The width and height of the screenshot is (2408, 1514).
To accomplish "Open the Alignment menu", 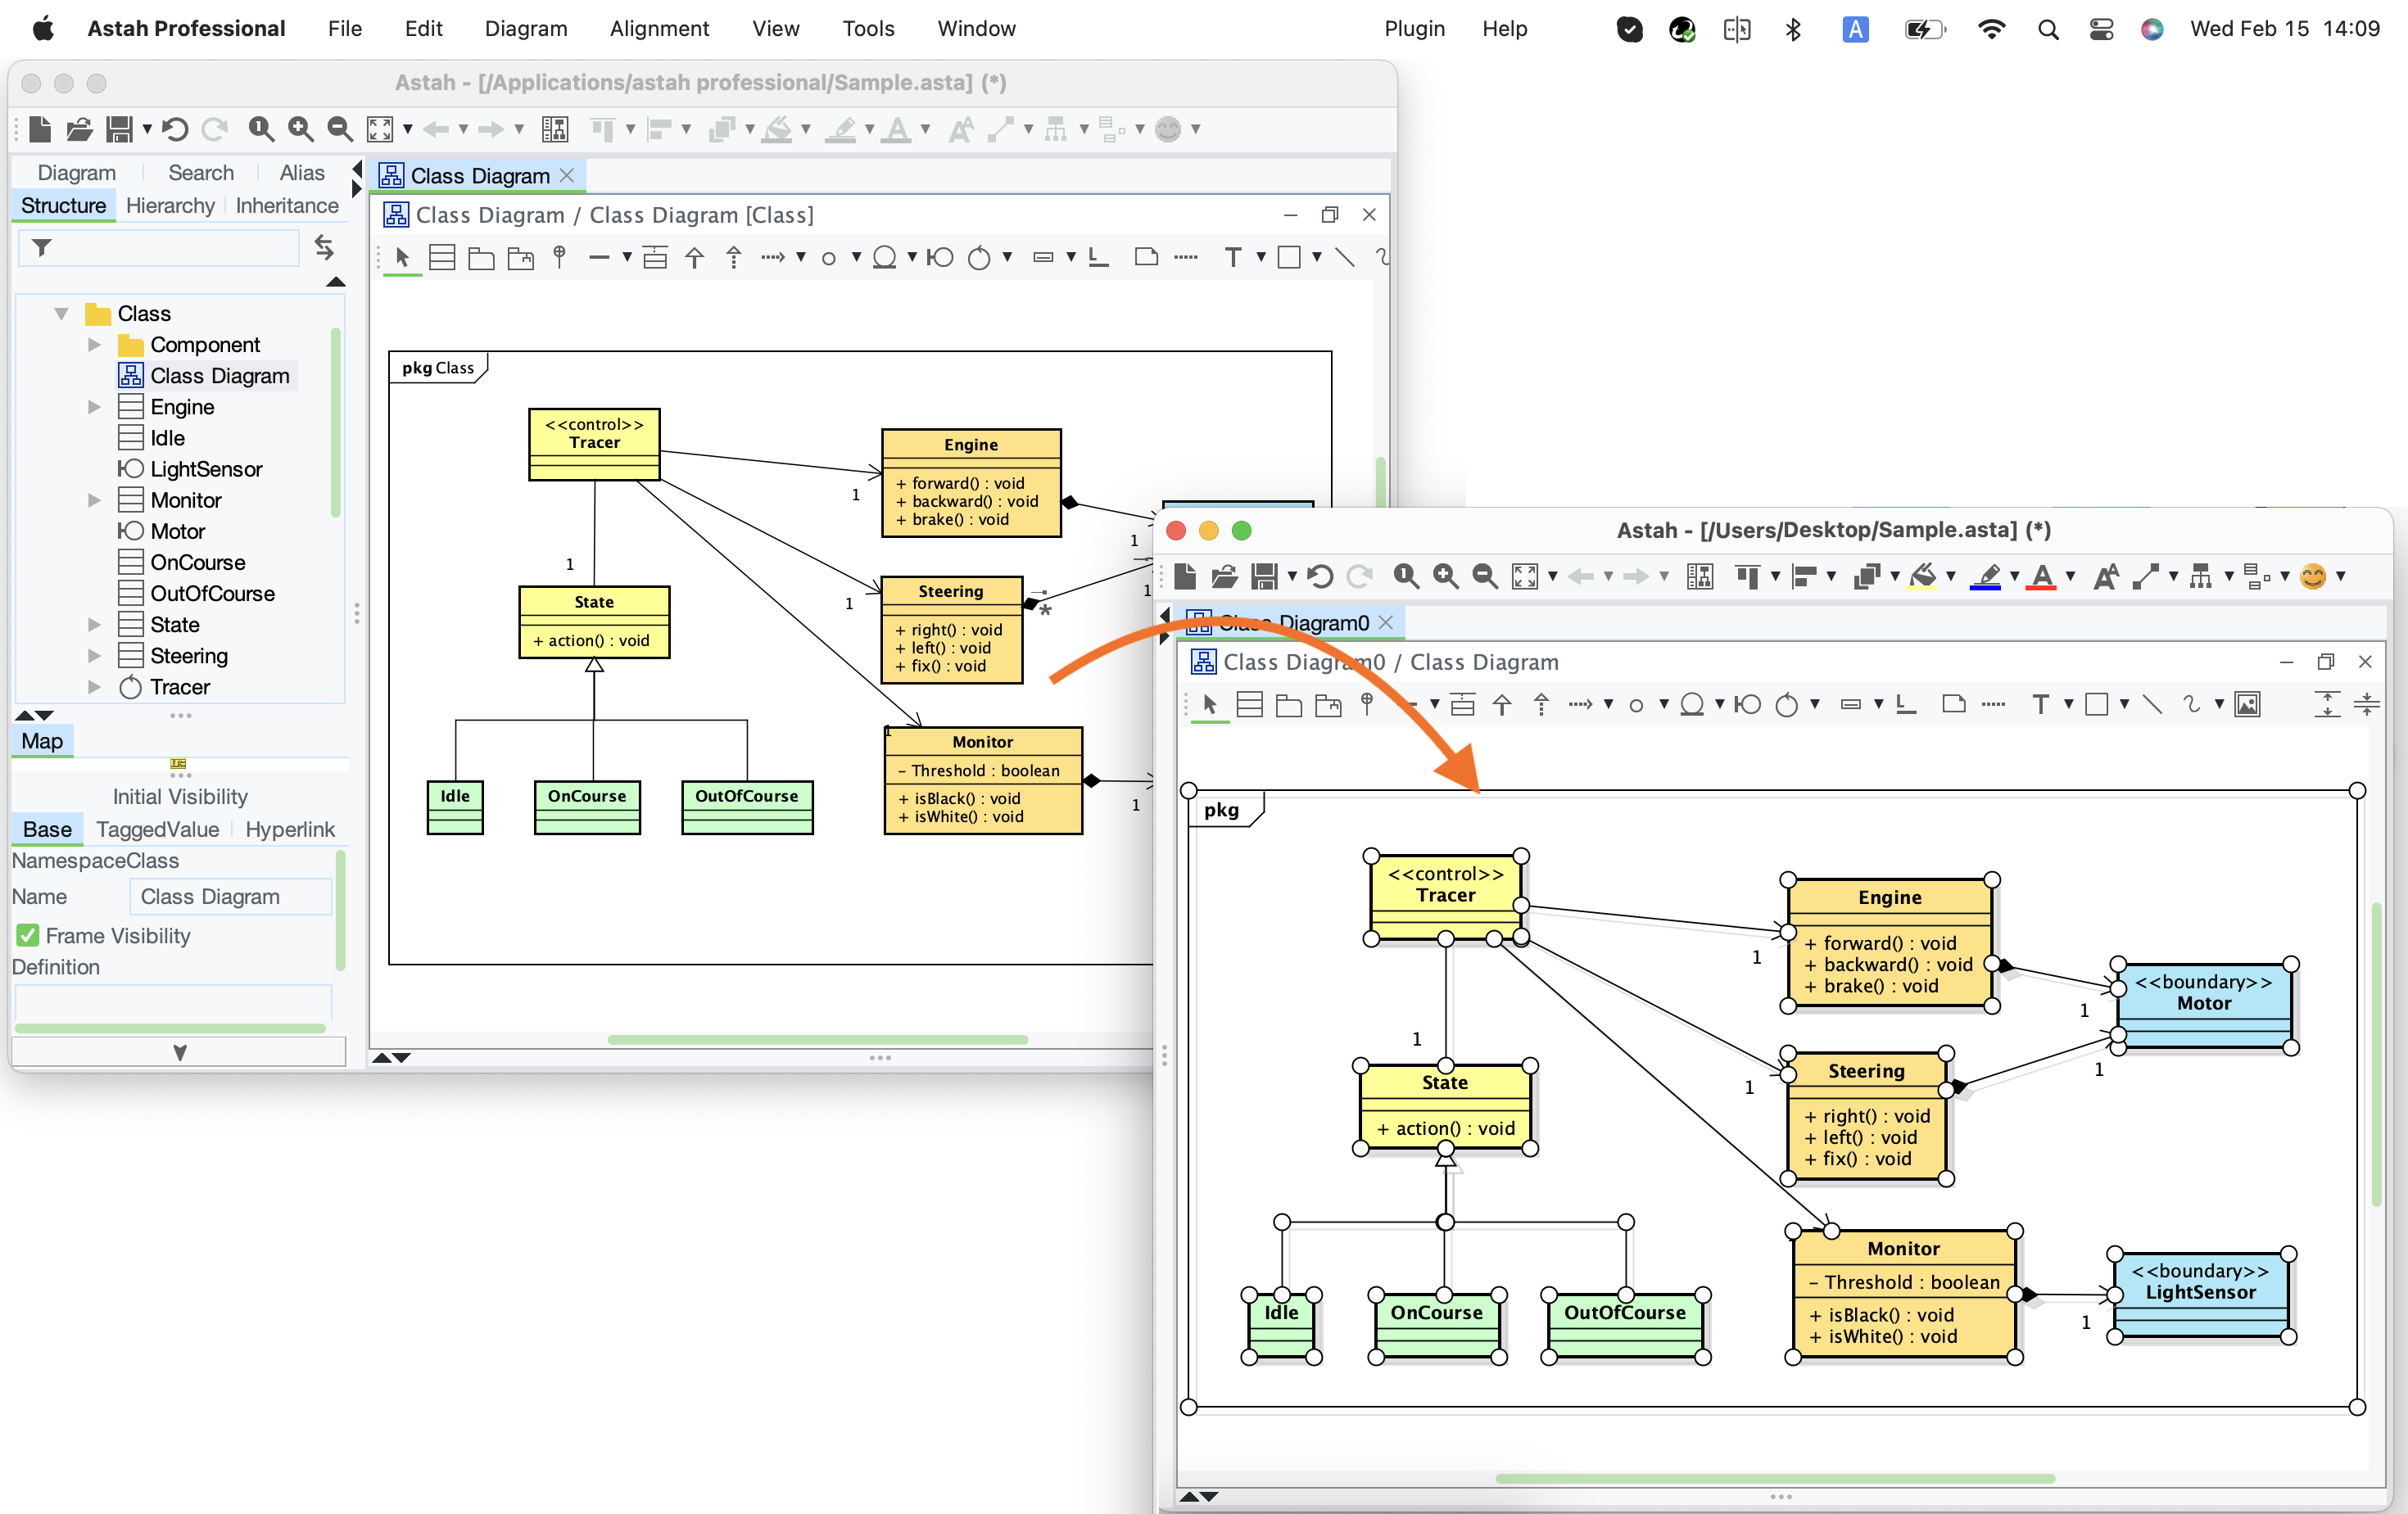I will tap(659, 28).
